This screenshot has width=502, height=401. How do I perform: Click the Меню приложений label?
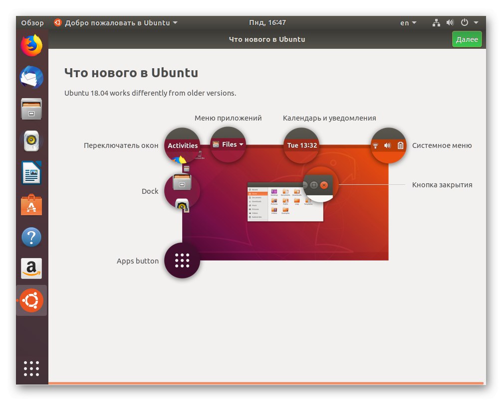pos(228,118)
